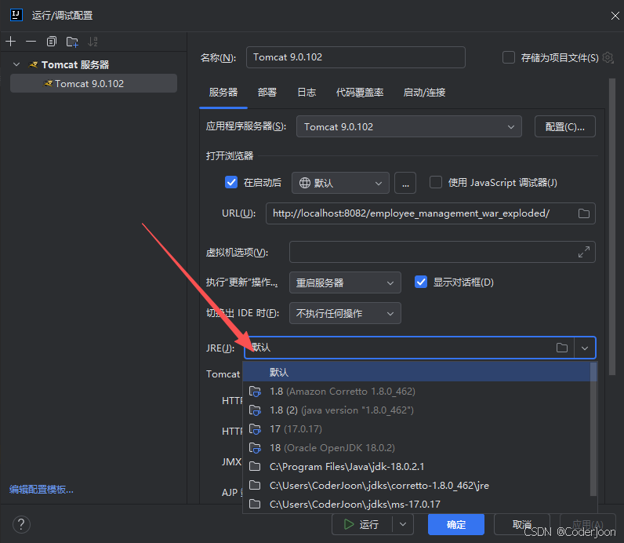Sort configurations alphabetically
The width and height of the screenshot is (624, 543).
point(93,42)
